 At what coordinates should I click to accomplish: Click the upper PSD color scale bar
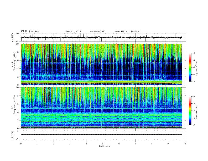190,67
